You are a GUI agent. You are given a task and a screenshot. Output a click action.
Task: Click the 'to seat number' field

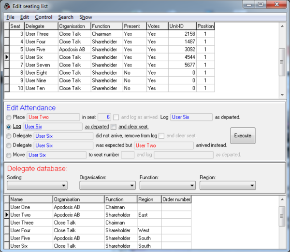point(128,155)
